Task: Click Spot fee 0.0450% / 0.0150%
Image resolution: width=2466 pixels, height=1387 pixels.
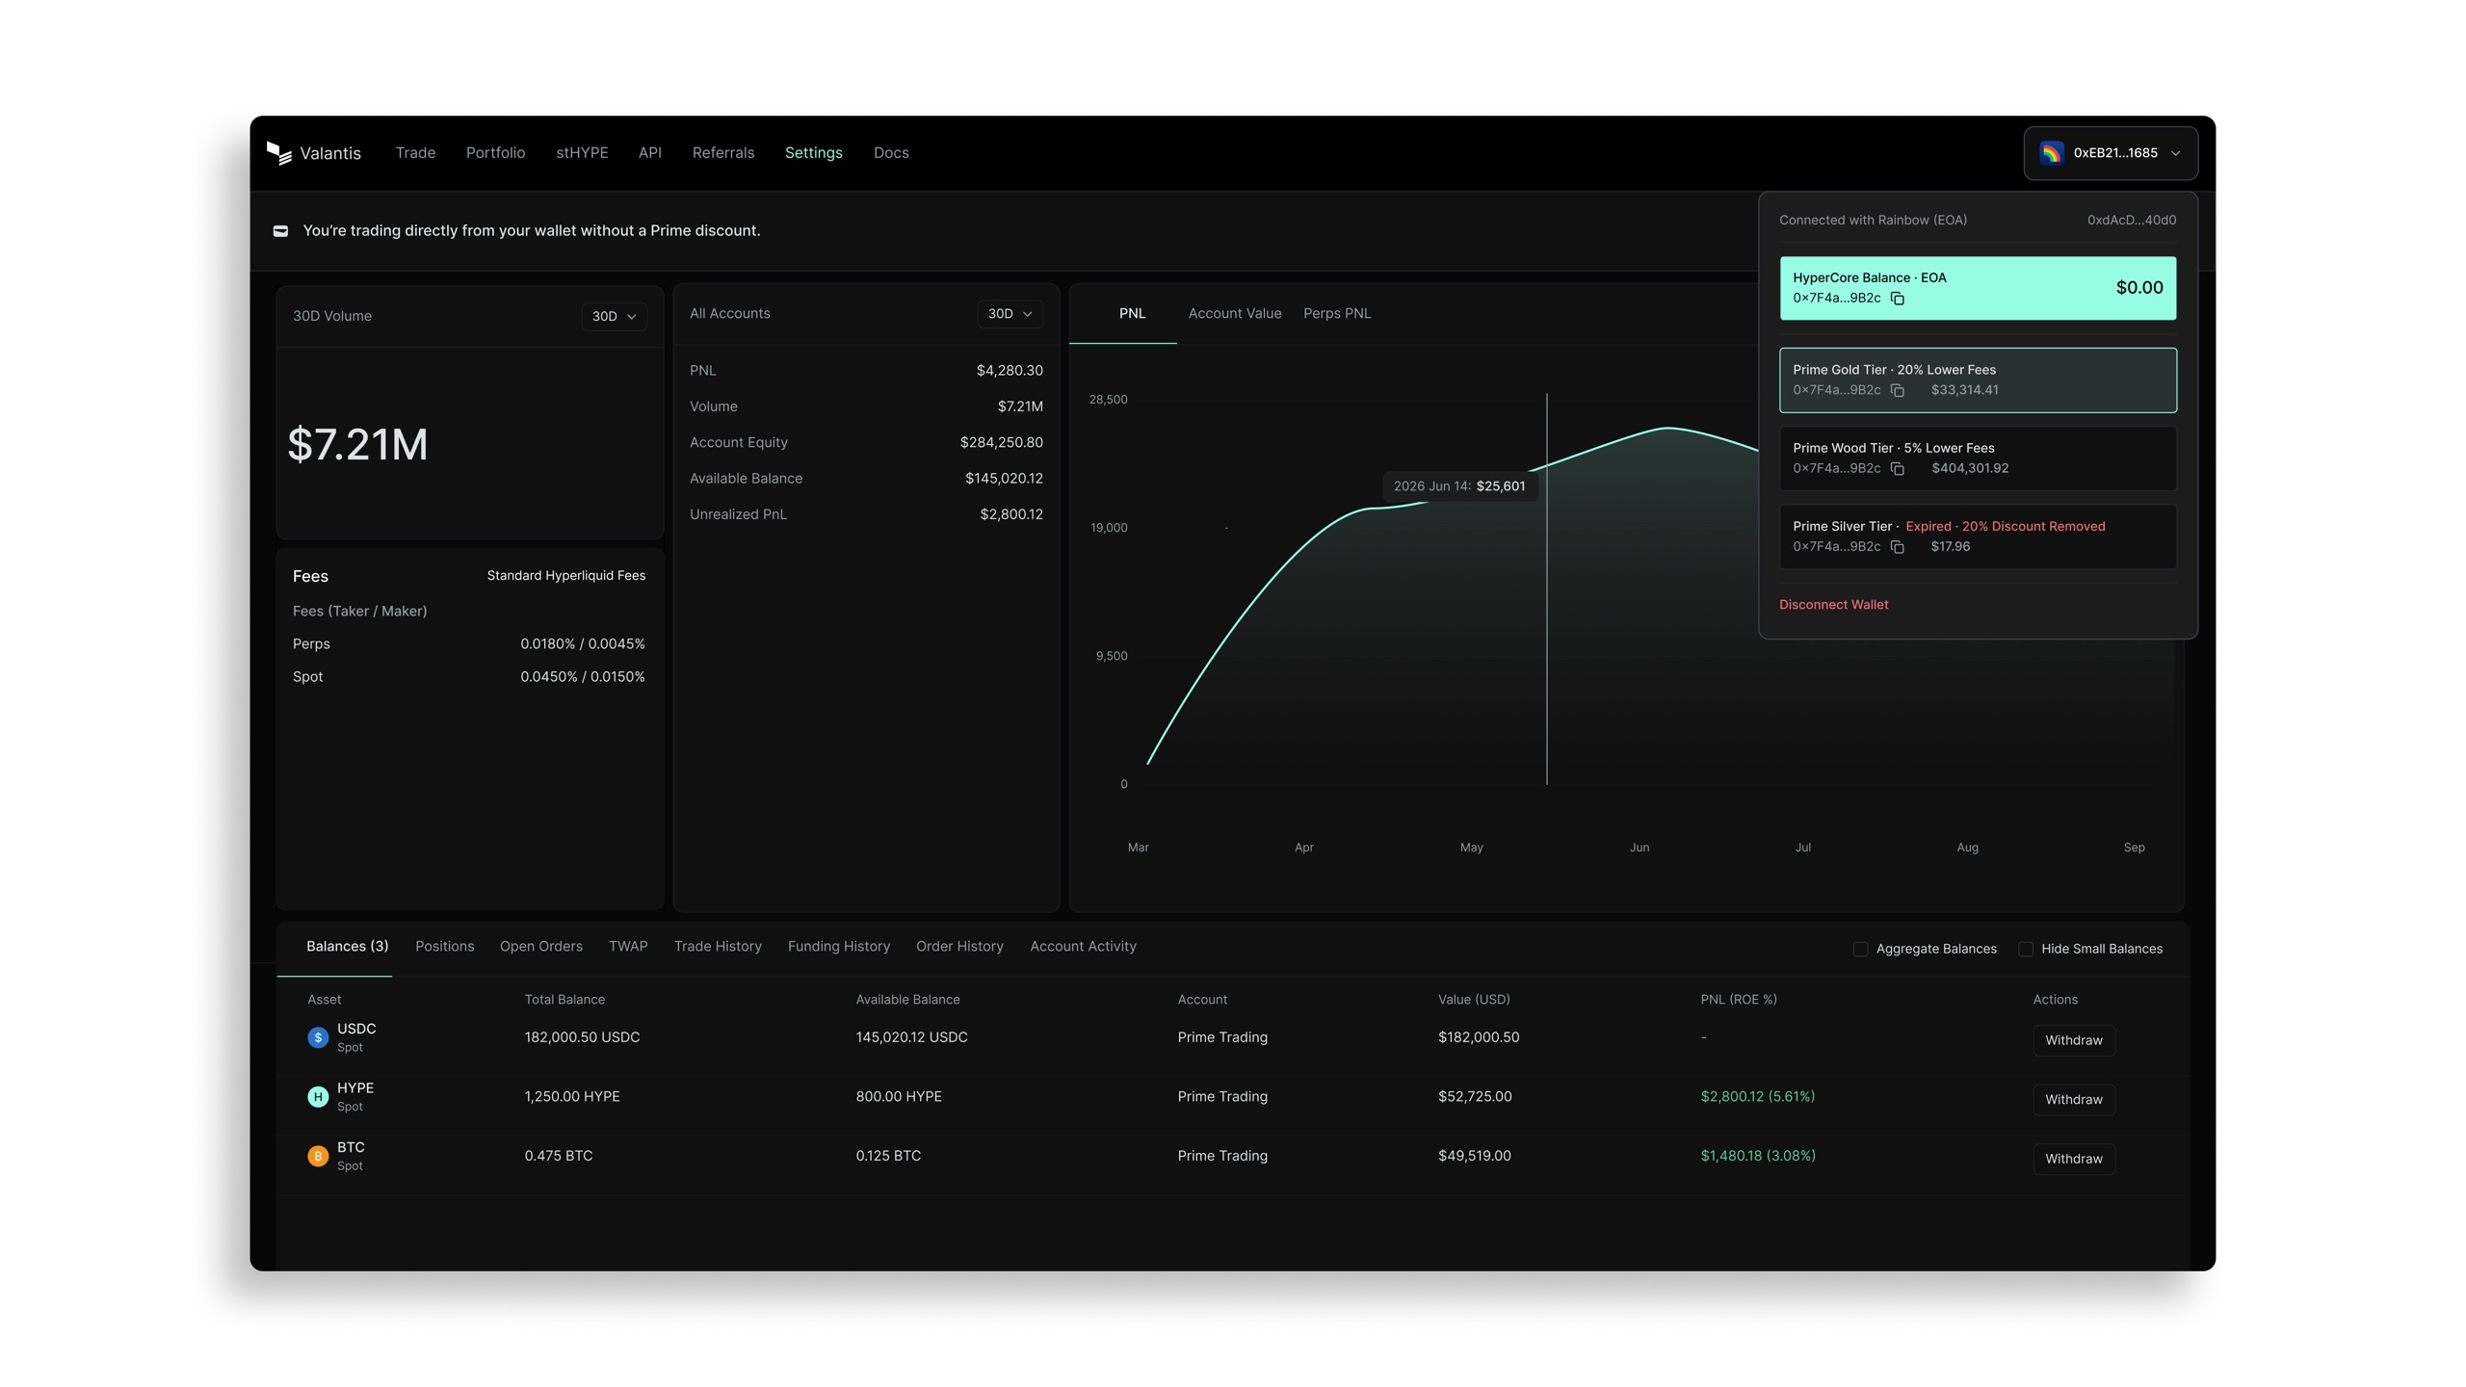Action: coord(583,677)
